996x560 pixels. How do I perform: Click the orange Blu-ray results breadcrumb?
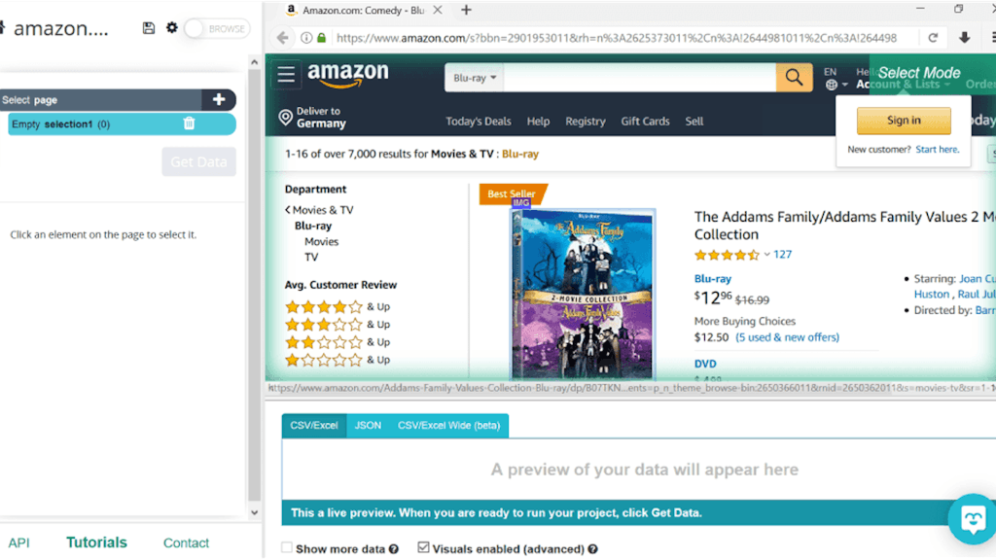pos(519,155)
